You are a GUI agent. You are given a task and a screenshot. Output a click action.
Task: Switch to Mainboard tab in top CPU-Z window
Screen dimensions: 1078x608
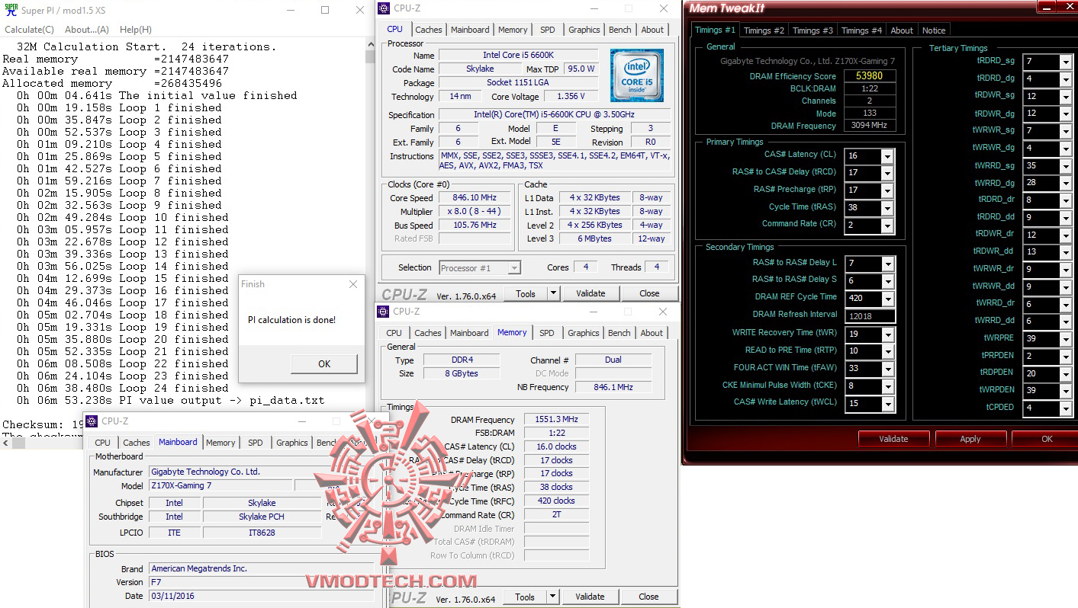pos(470,30)
